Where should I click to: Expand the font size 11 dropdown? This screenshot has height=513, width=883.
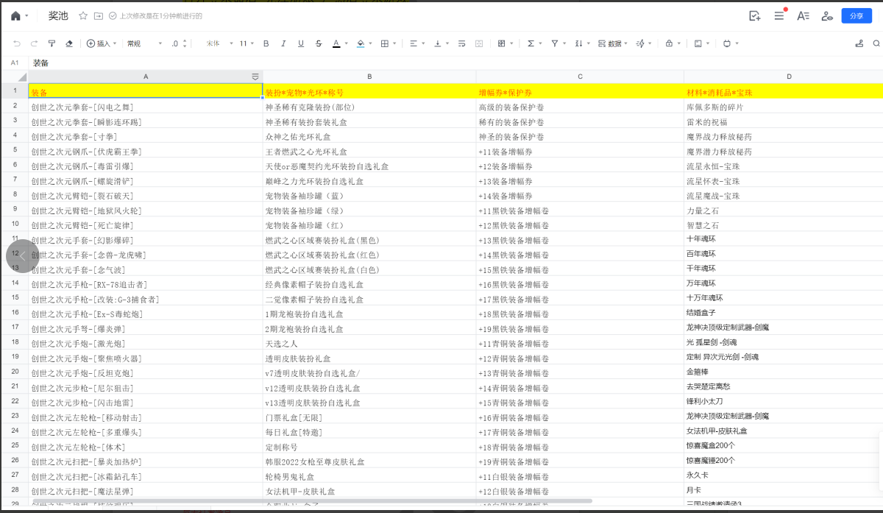click(x=247, y=43)
